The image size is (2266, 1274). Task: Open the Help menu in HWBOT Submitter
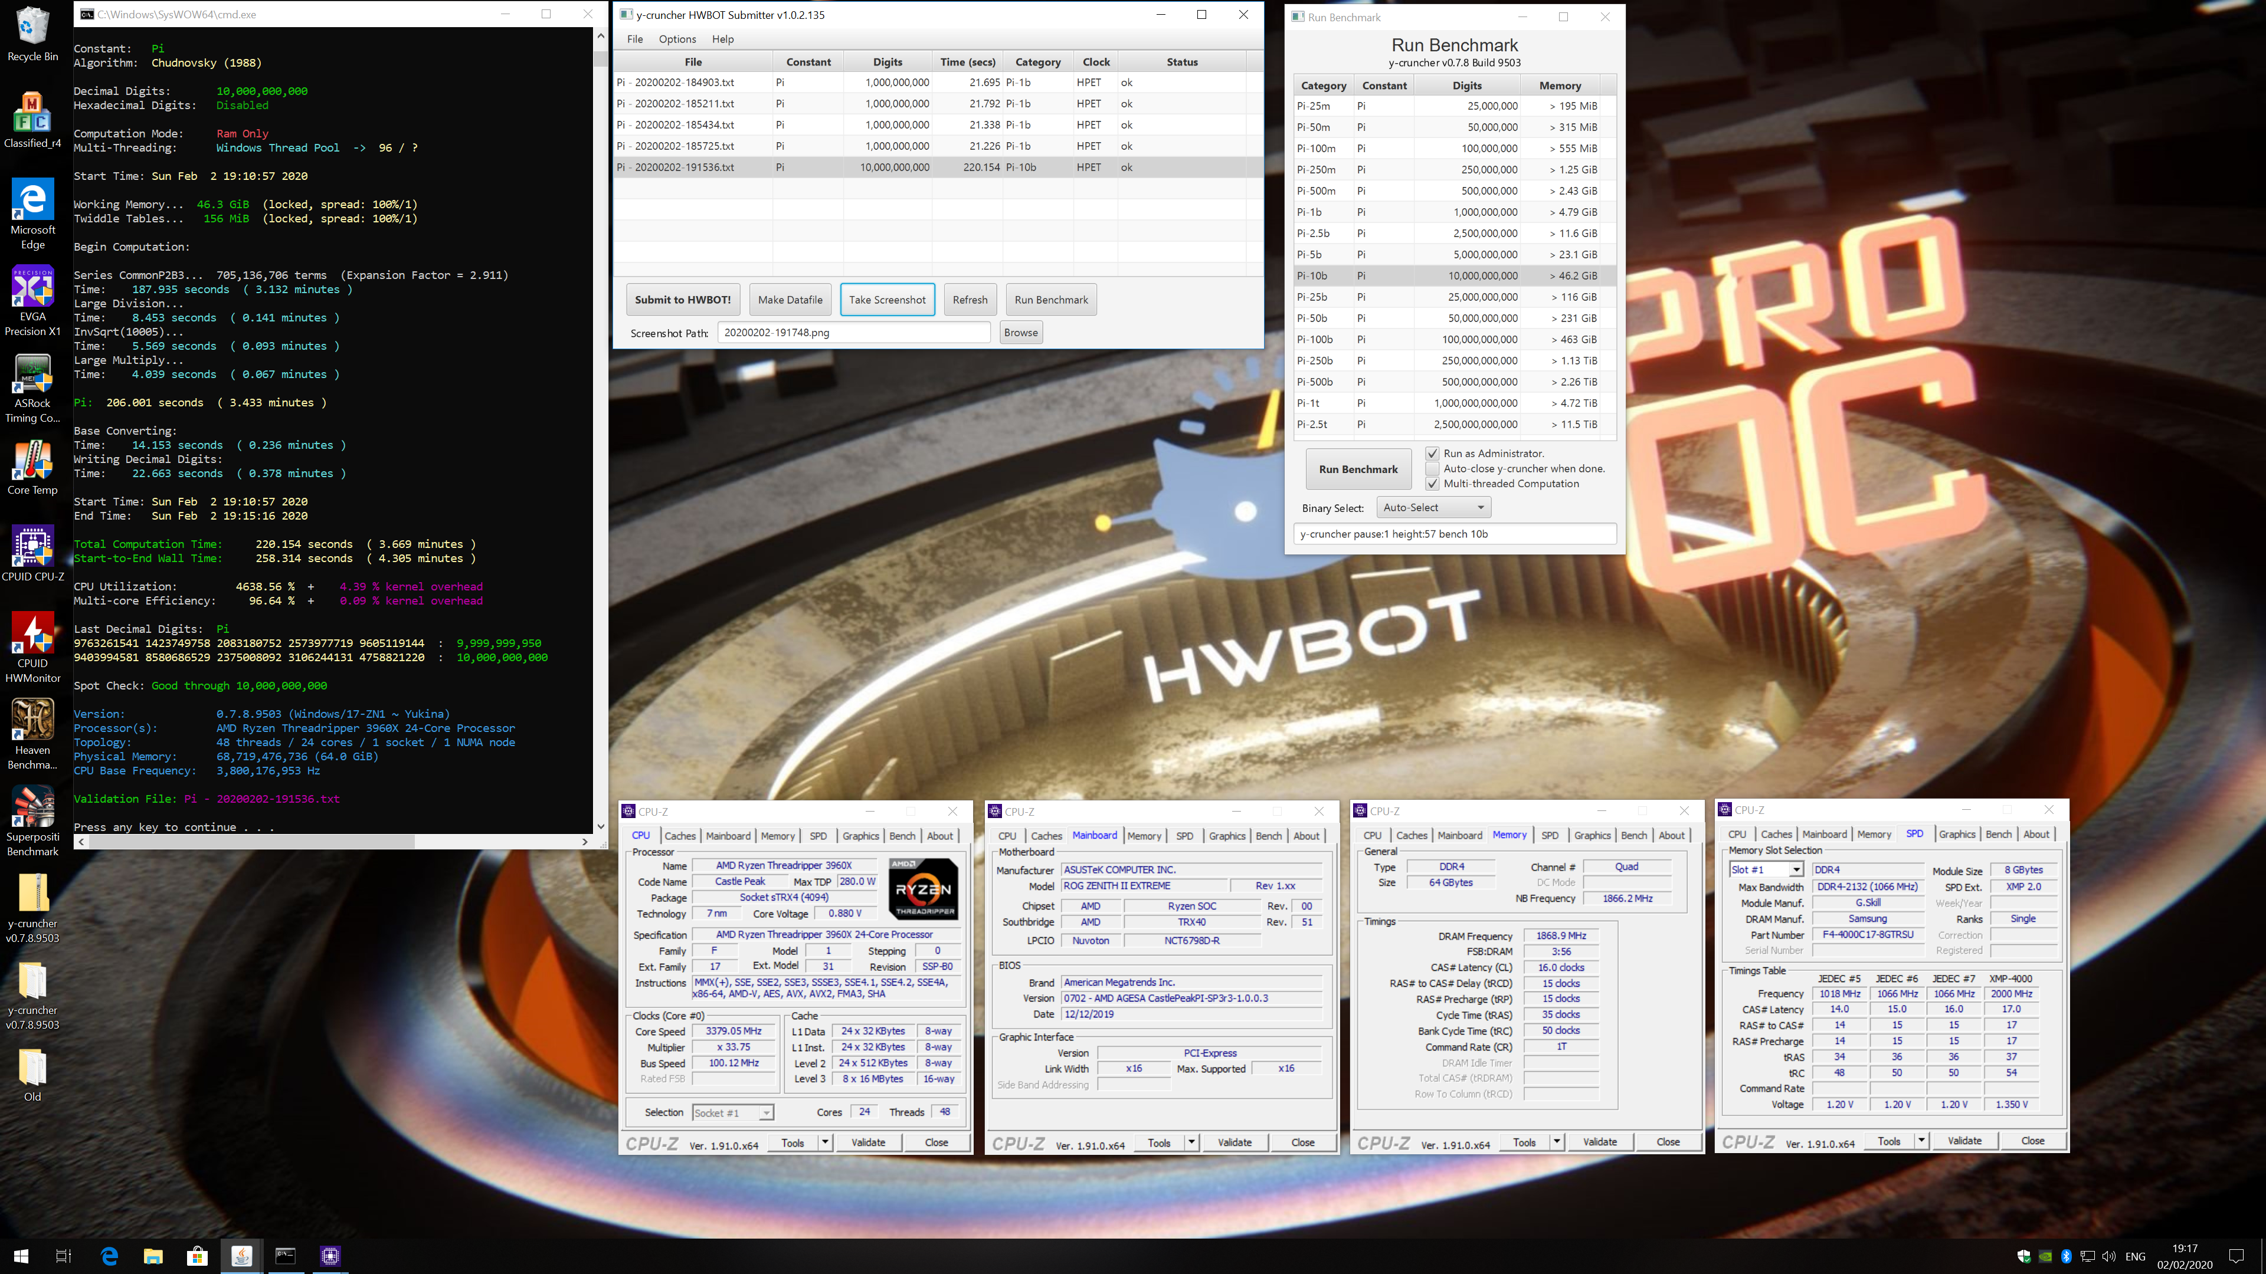tap(722, 39)
